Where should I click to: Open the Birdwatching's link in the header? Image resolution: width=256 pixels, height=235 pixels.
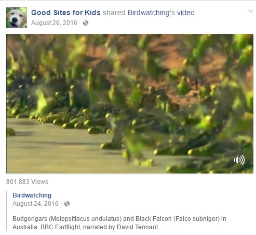(151, 13)
